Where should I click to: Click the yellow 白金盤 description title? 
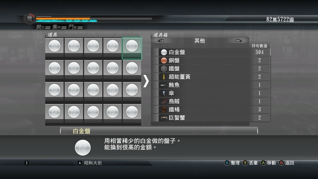[x=82, y=131]
